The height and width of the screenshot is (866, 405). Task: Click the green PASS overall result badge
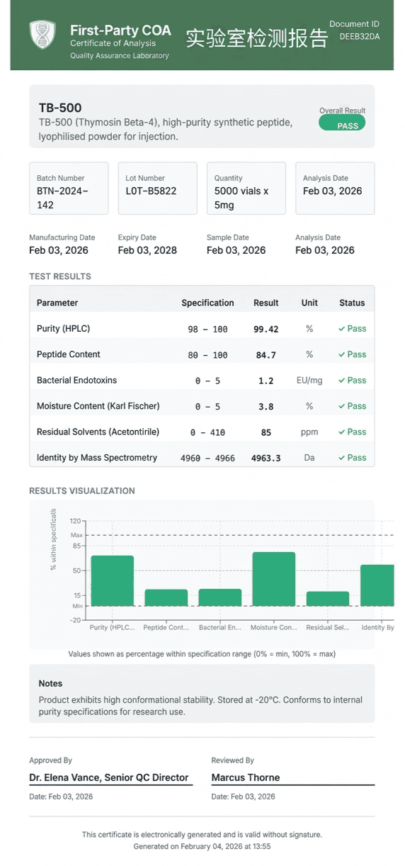[342, 123]
